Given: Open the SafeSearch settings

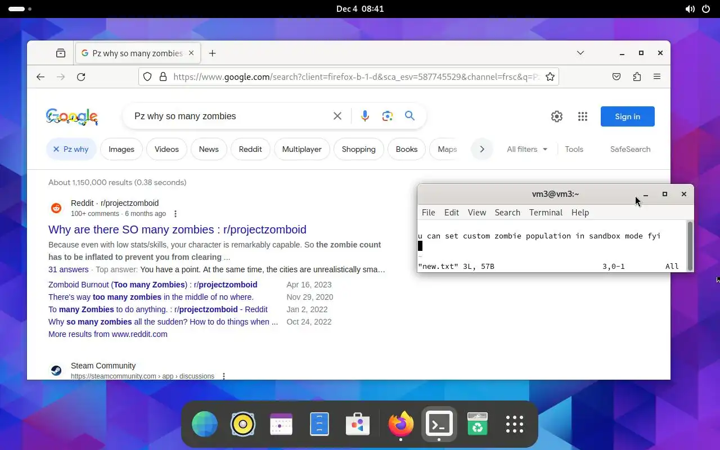Looking at the screenshot, I should [630, 149].
